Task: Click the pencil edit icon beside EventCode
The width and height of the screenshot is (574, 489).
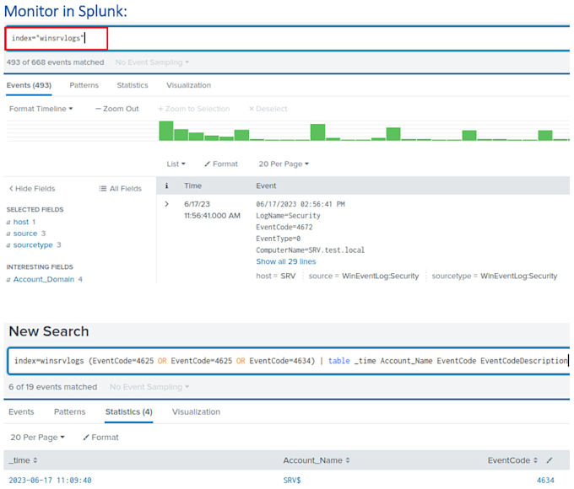Action: 550,460
